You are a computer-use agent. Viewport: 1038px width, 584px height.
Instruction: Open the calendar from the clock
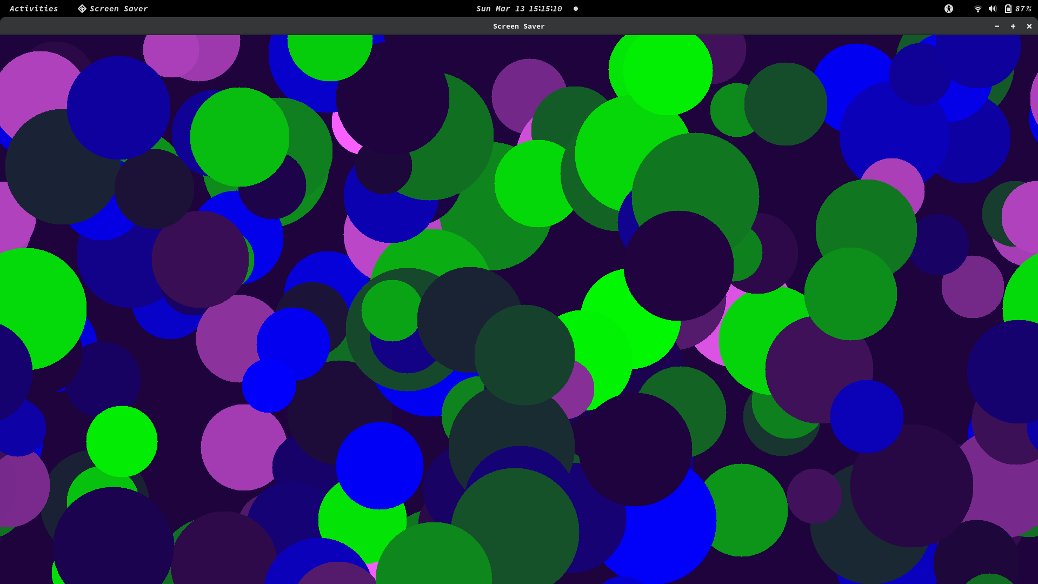click(x=518, y=9)
